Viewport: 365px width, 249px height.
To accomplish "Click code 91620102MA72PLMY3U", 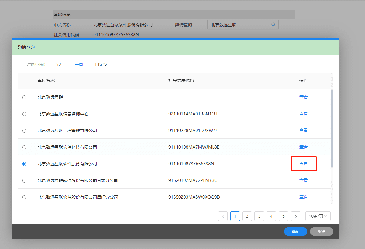I will click(x=193, y=180).
